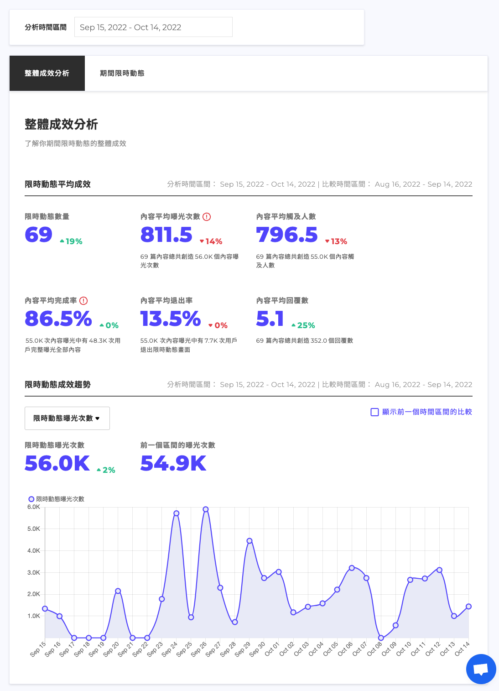The height and width of the screenshot is (691, 499).
Task: Click the 14% decrease indicator
Action: (x=211, y=241)
